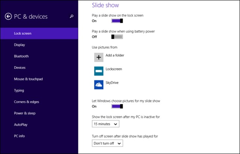The height and width of the screenshot is (154, 240).
Task: Go to Power & sleep settings
Action: click(25, 113)
